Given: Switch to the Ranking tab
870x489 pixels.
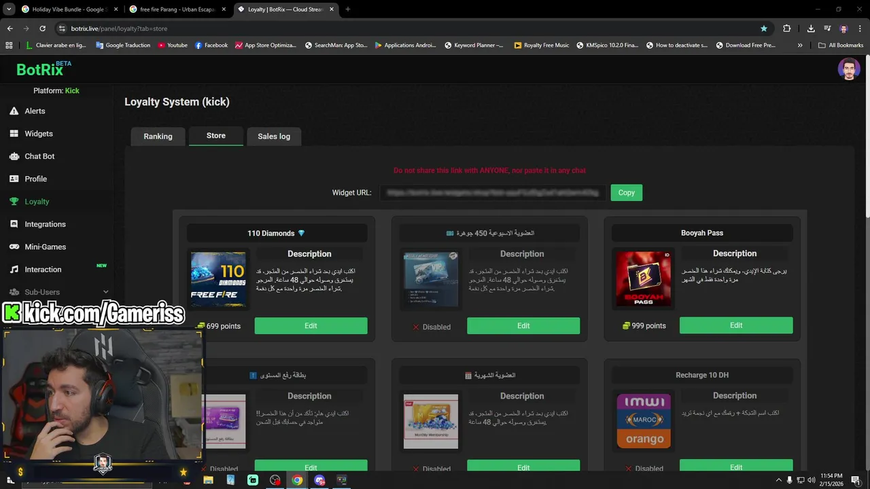Looking at the screenshot, I should (158, 137).
